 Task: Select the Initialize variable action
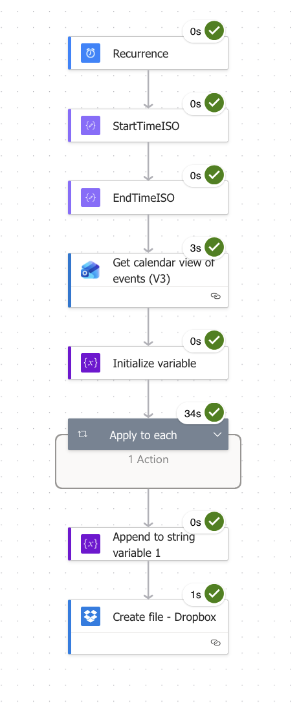click(148, 363)
